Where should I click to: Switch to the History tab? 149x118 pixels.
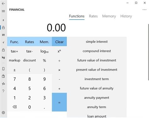[126, 16]
